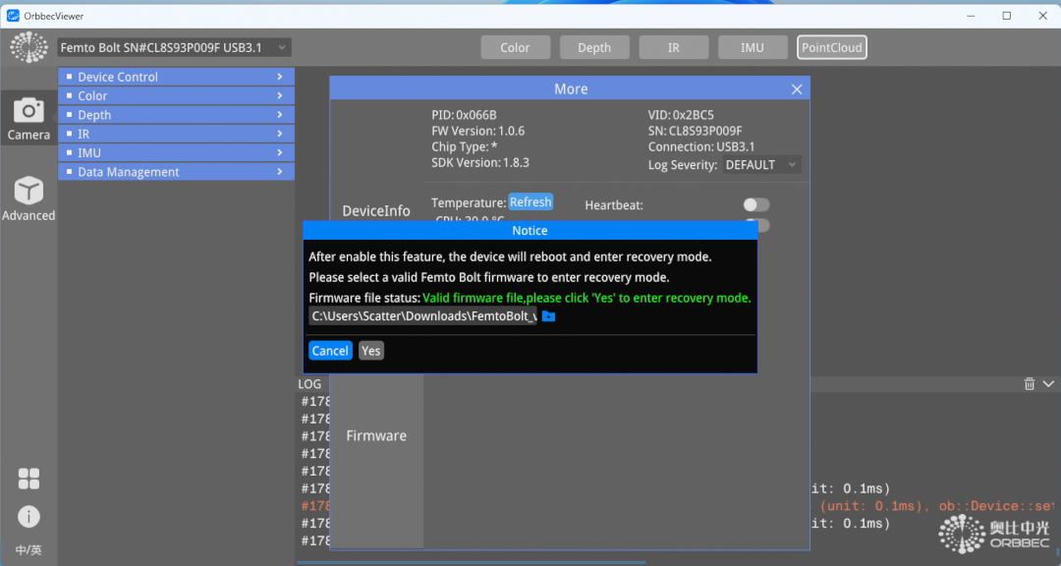Switch language with the 中/英 icon

click(28, 550)
